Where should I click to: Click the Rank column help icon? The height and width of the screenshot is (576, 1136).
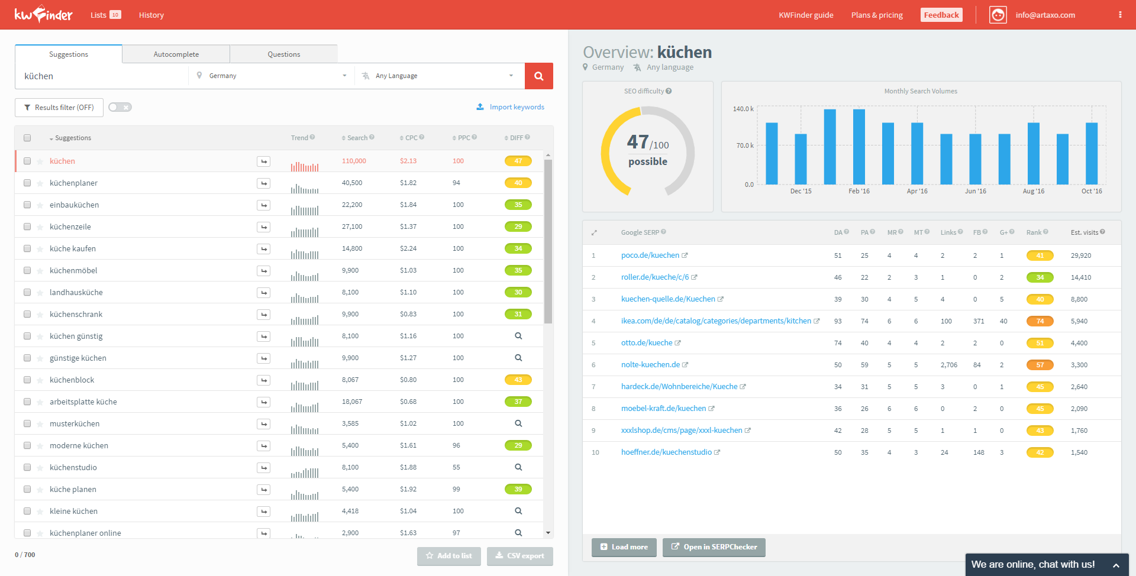point(1045,232)
